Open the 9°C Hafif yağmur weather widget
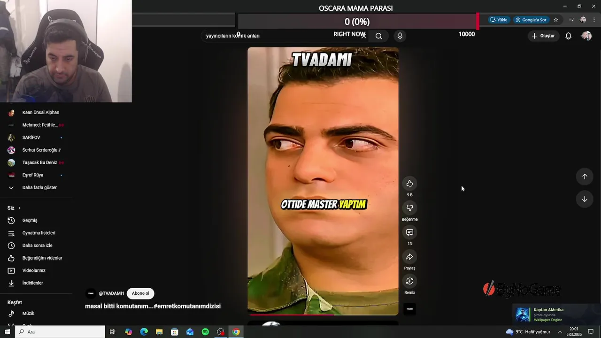This screenshot has width=601, height=338. click(528, 332)
